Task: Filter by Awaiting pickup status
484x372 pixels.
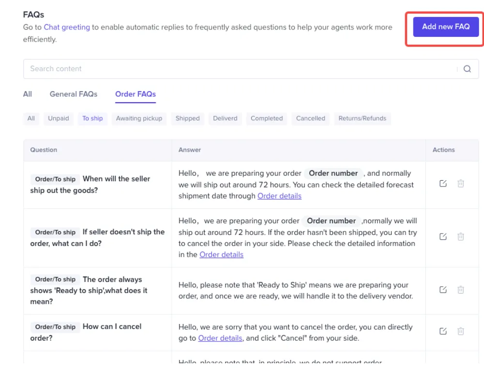Action: click(x=139, y=118)
